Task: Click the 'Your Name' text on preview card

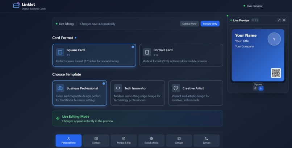Action: (246, 35)
